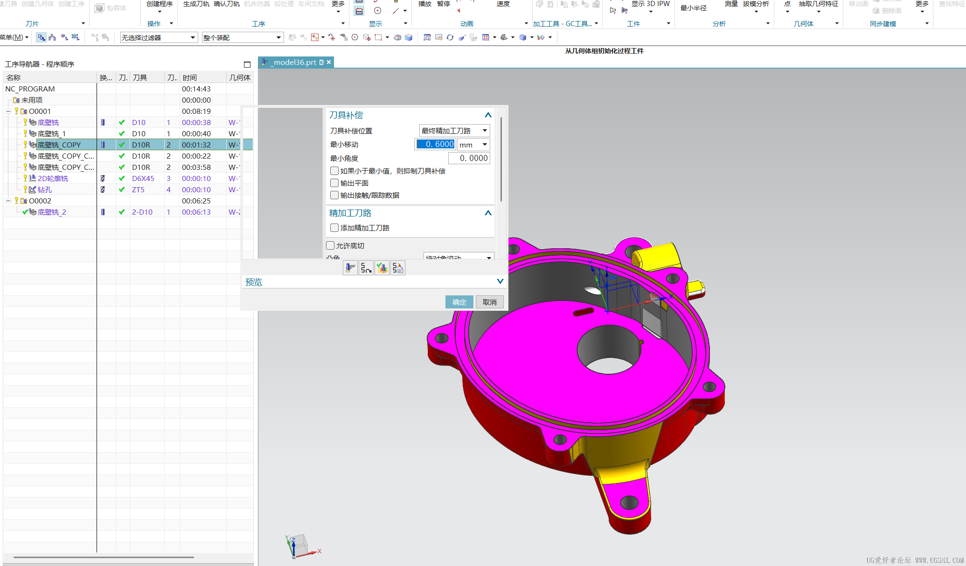Expand the 预览 section
Image resolution: width=966 pixels, height=566 pixels.
[500, 281]
